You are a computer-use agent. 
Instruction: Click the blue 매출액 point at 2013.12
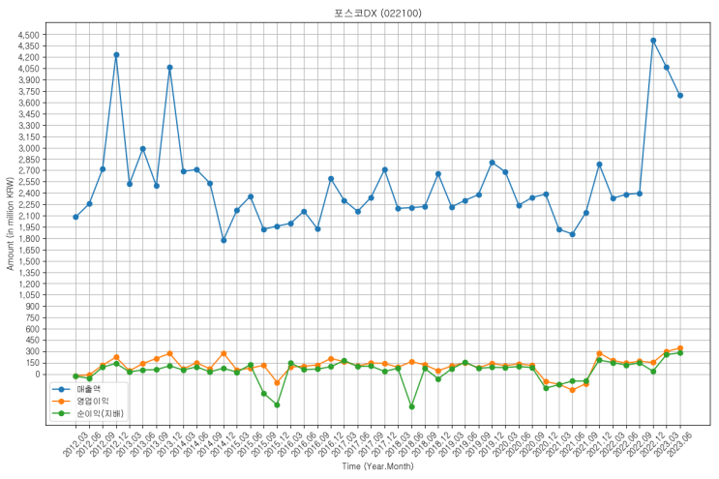point(169,68)
